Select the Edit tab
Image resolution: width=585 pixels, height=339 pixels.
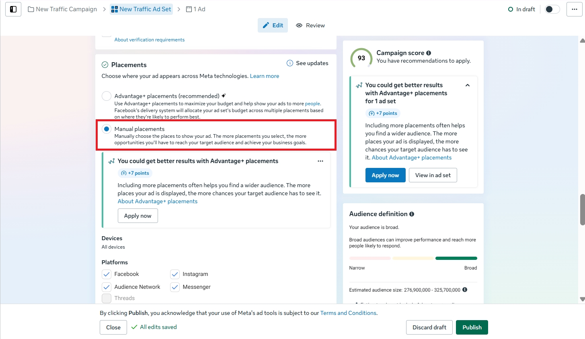(273, 25)
